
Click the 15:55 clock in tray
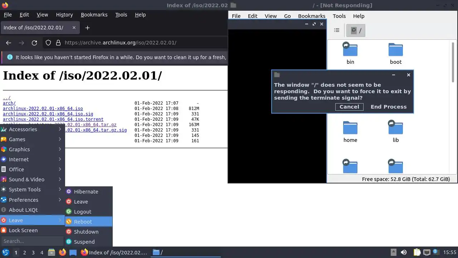(450, 252)
